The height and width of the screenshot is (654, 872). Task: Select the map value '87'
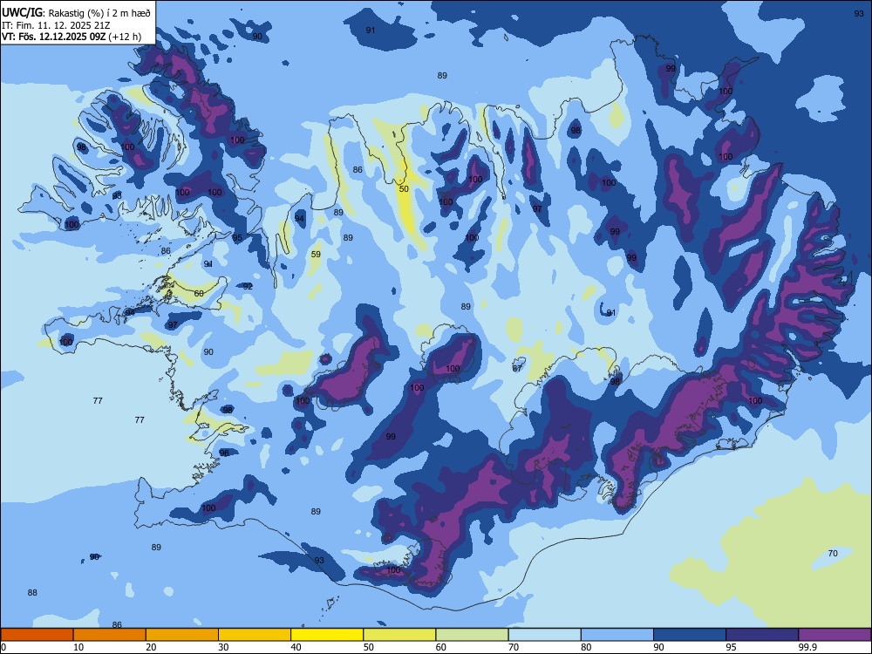click(x=517, y=368)
